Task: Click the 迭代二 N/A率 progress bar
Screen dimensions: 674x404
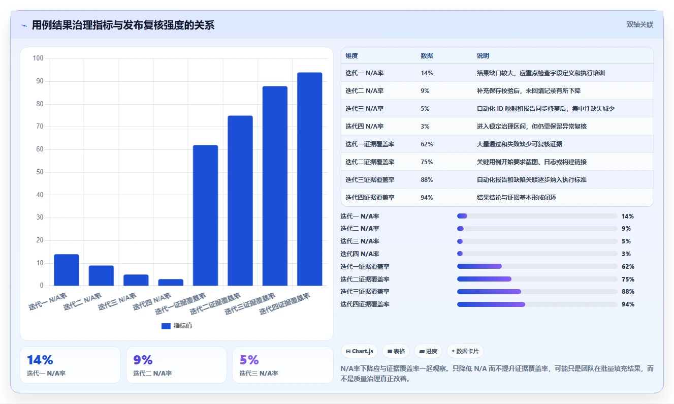Action: point(537,229)
